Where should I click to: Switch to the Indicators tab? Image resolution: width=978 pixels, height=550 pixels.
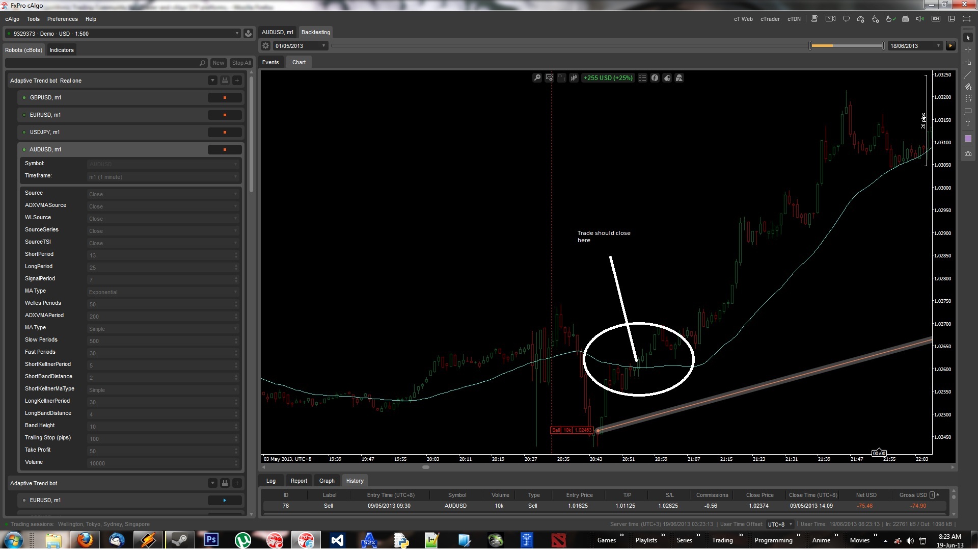coord(62,50)
